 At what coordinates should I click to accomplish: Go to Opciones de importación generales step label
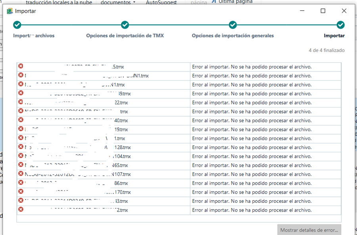coord(233,36)
